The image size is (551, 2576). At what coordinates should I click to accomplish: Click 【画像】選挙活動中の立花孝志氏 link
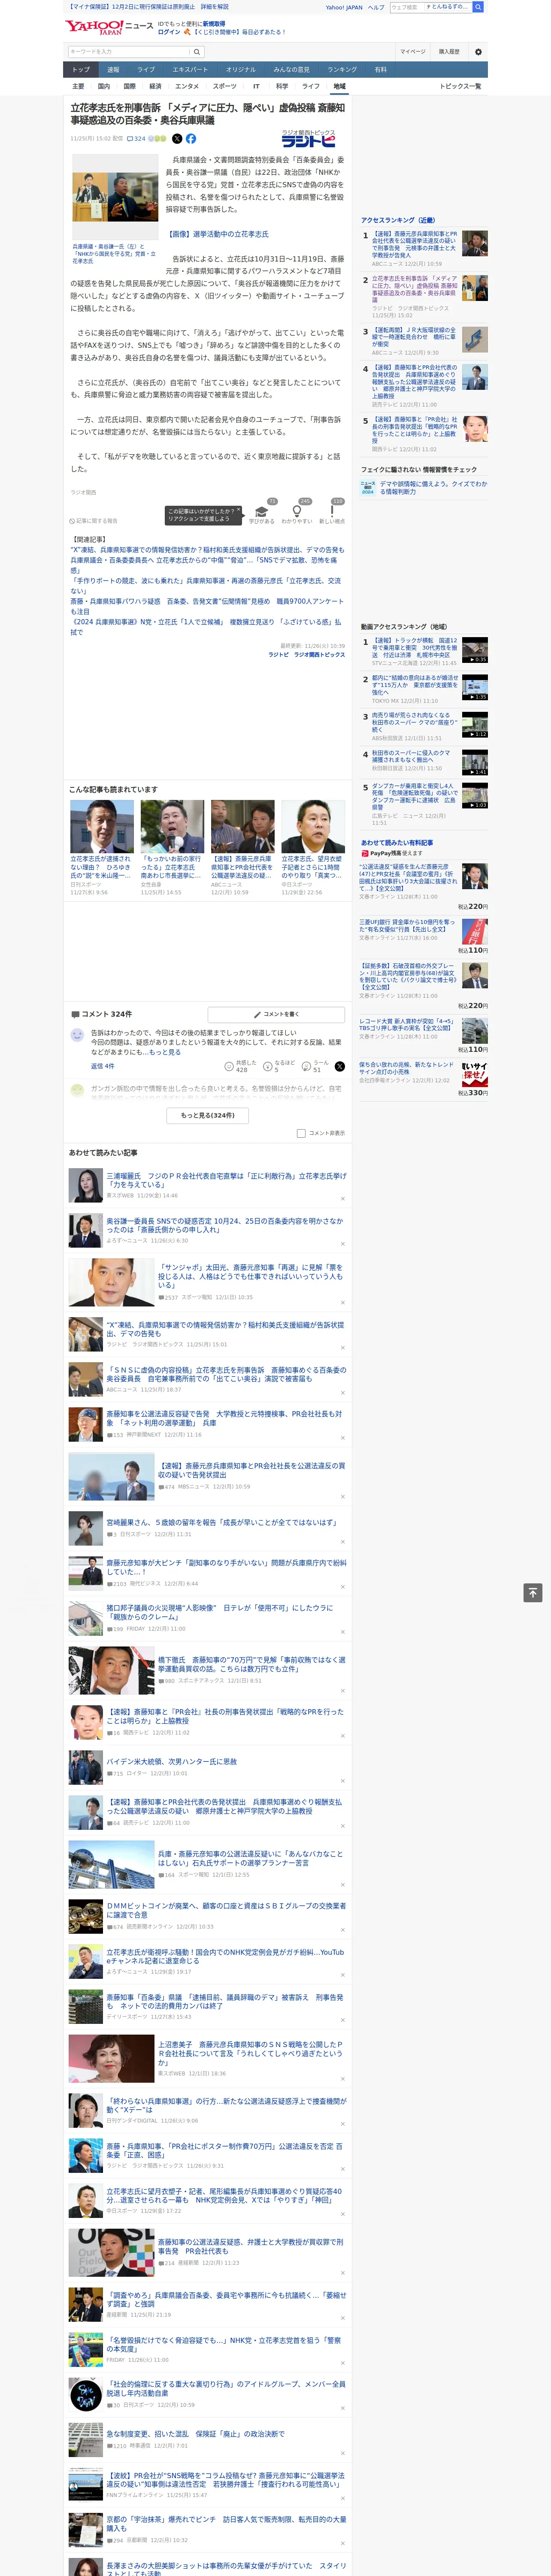click(217, 234)
